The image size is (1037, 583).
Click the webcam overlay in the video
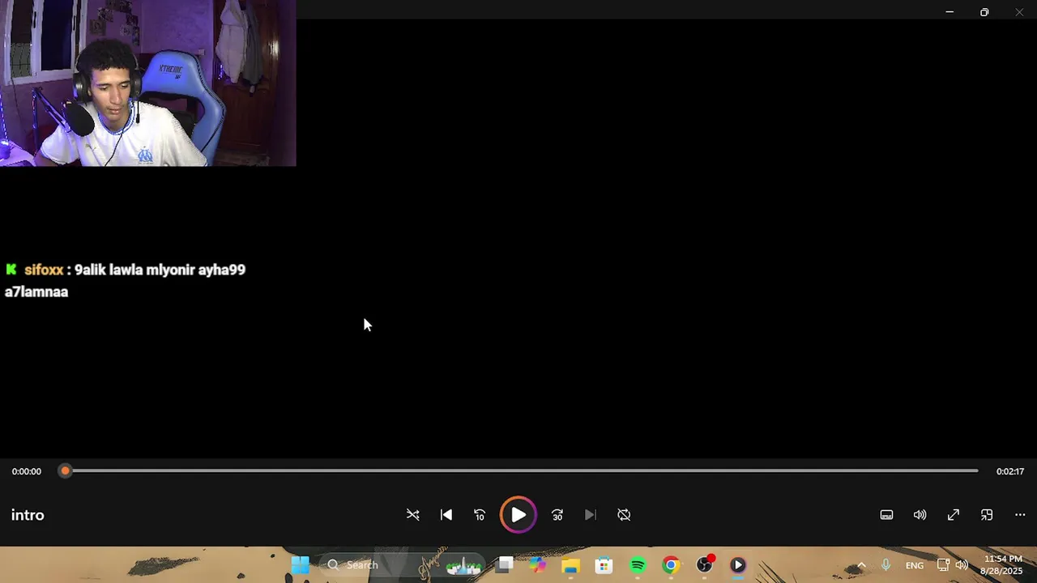point(148,83)
